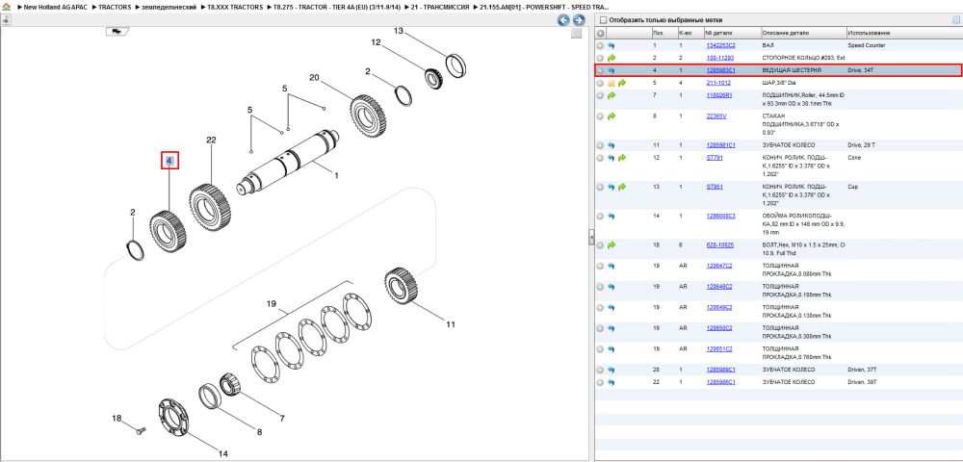The width and height of the screenshot is (963, 462).
Task: Select callout 14 in the diagram
Action: click(223, 454)
